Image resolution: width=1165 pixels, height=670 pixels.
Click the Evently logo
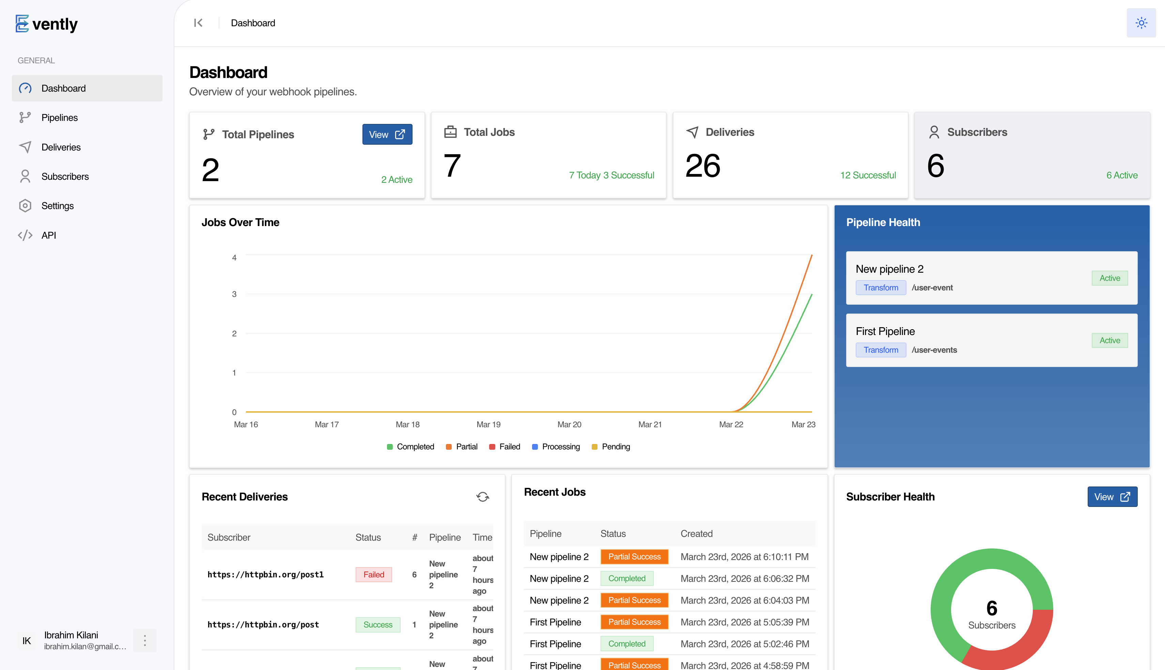point(46,24)
